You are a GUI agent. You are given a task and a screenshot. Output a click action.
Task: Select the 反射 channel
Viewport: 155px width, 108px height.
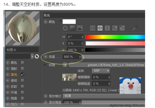click(14, 86)
